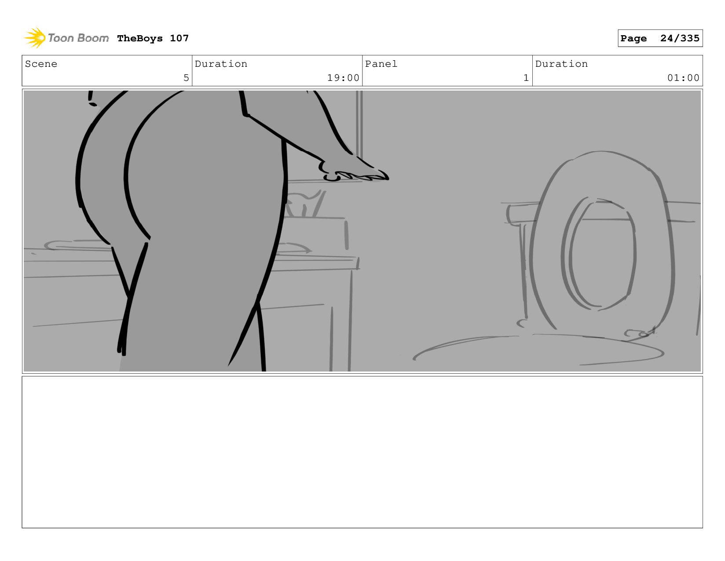Click the Toon Boom logo icon
The height and width of the screenshot is (561, 725).
click(35, 38)
